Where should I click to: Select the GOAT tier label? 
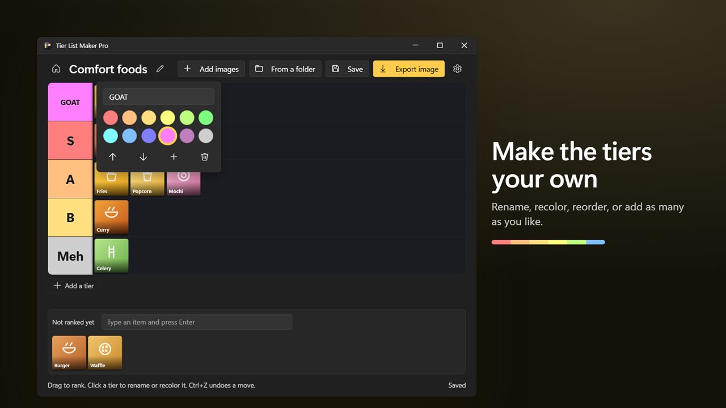70,102
